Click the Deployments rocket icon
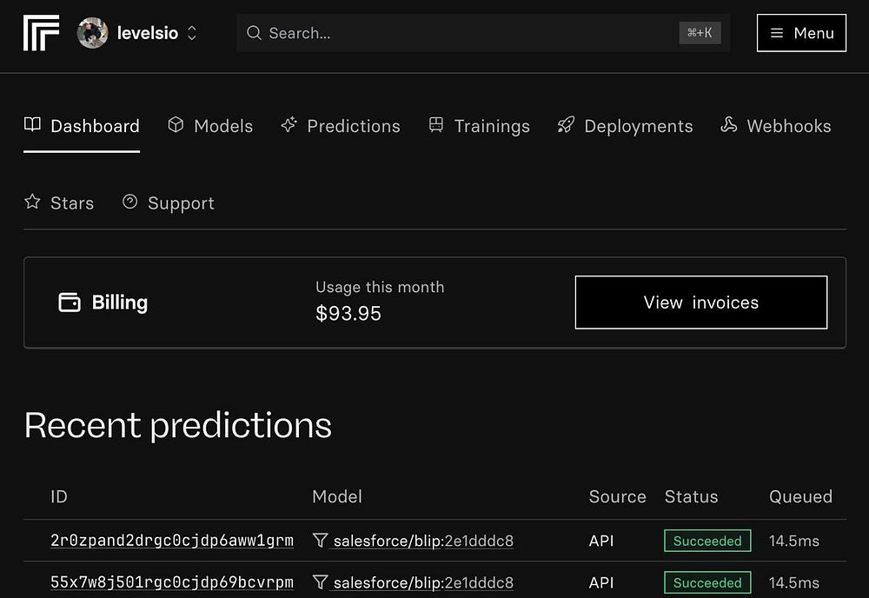 coord(566,125)
